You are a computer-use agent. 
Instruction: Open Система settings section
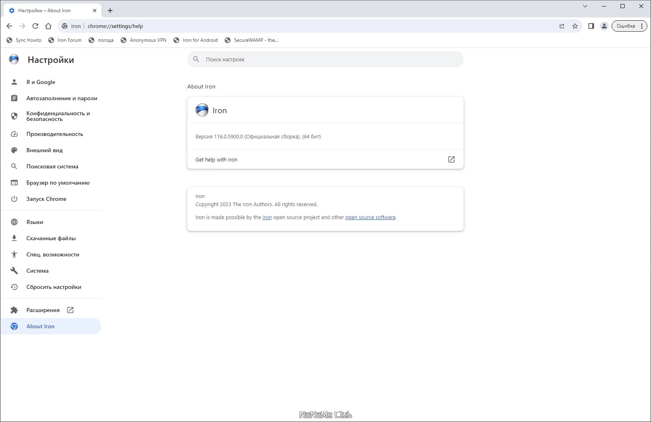[51, 271]
